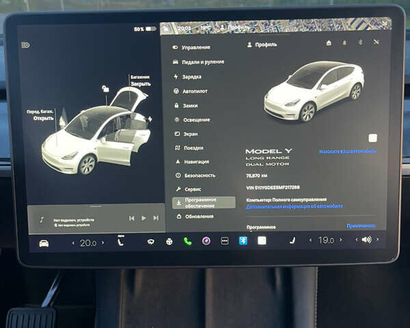Image resolution: width=410 pixels, height=328 pixels.
Task: Tap the battery level indicator icon
Action: click(150, 29)
